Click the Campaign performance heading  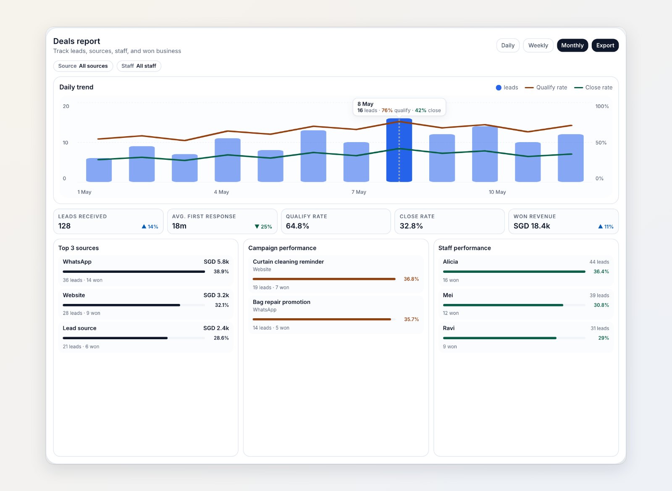(x=282, y=248)
